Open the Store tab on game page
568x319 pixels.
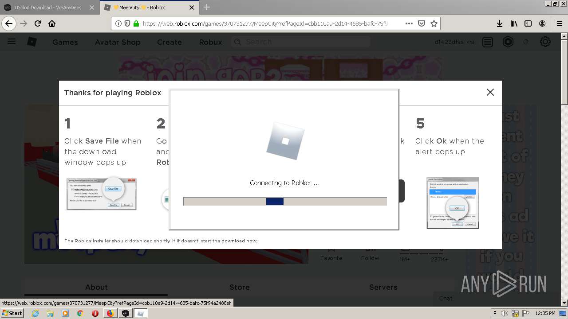tap(240, 287)
